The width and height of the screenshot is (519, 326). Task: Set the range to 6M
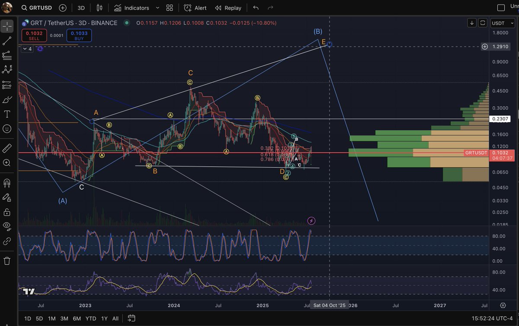77,318
